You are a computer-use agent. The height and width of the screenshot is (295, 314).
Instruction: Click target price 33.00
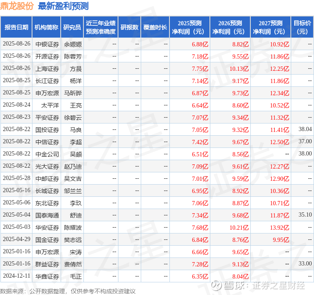[x=305, y=263]
